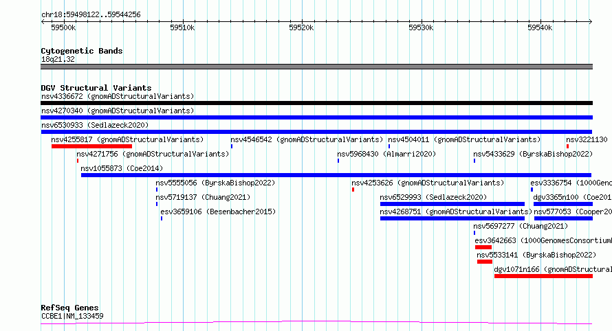This screenshot has height=331, width=612.
Task: Open the nsv5533141 ByrskaBishop2022 label
Action: [536, 255]
